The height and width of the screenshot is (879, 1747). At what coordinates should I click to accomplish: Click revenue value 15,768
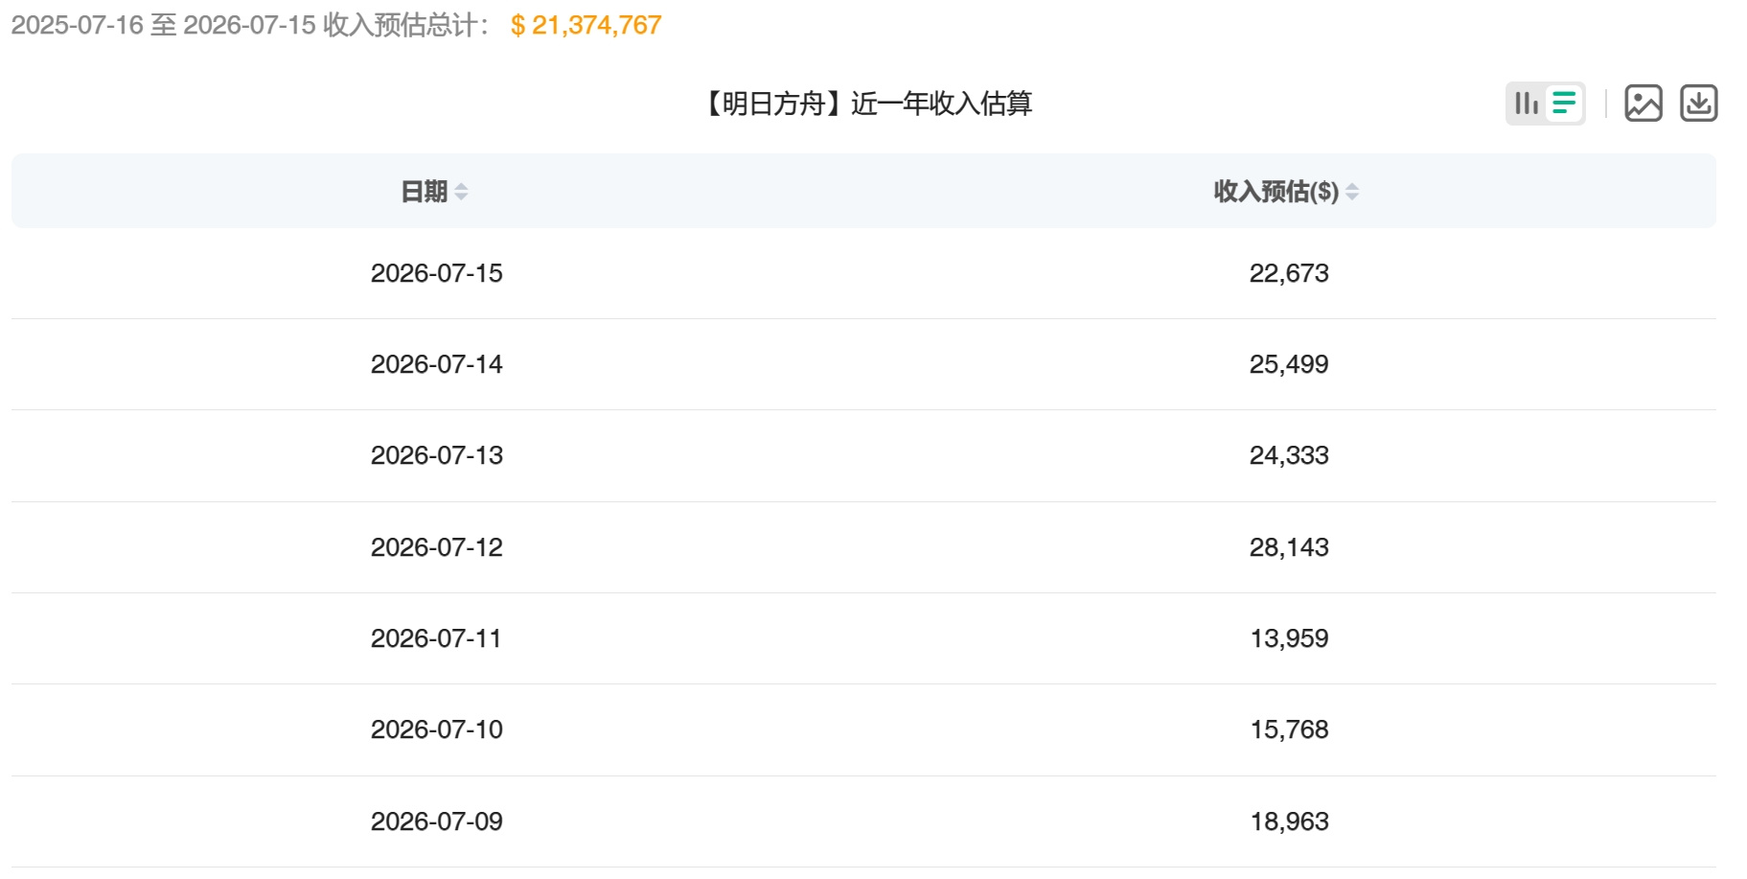tap(1289, 729)
